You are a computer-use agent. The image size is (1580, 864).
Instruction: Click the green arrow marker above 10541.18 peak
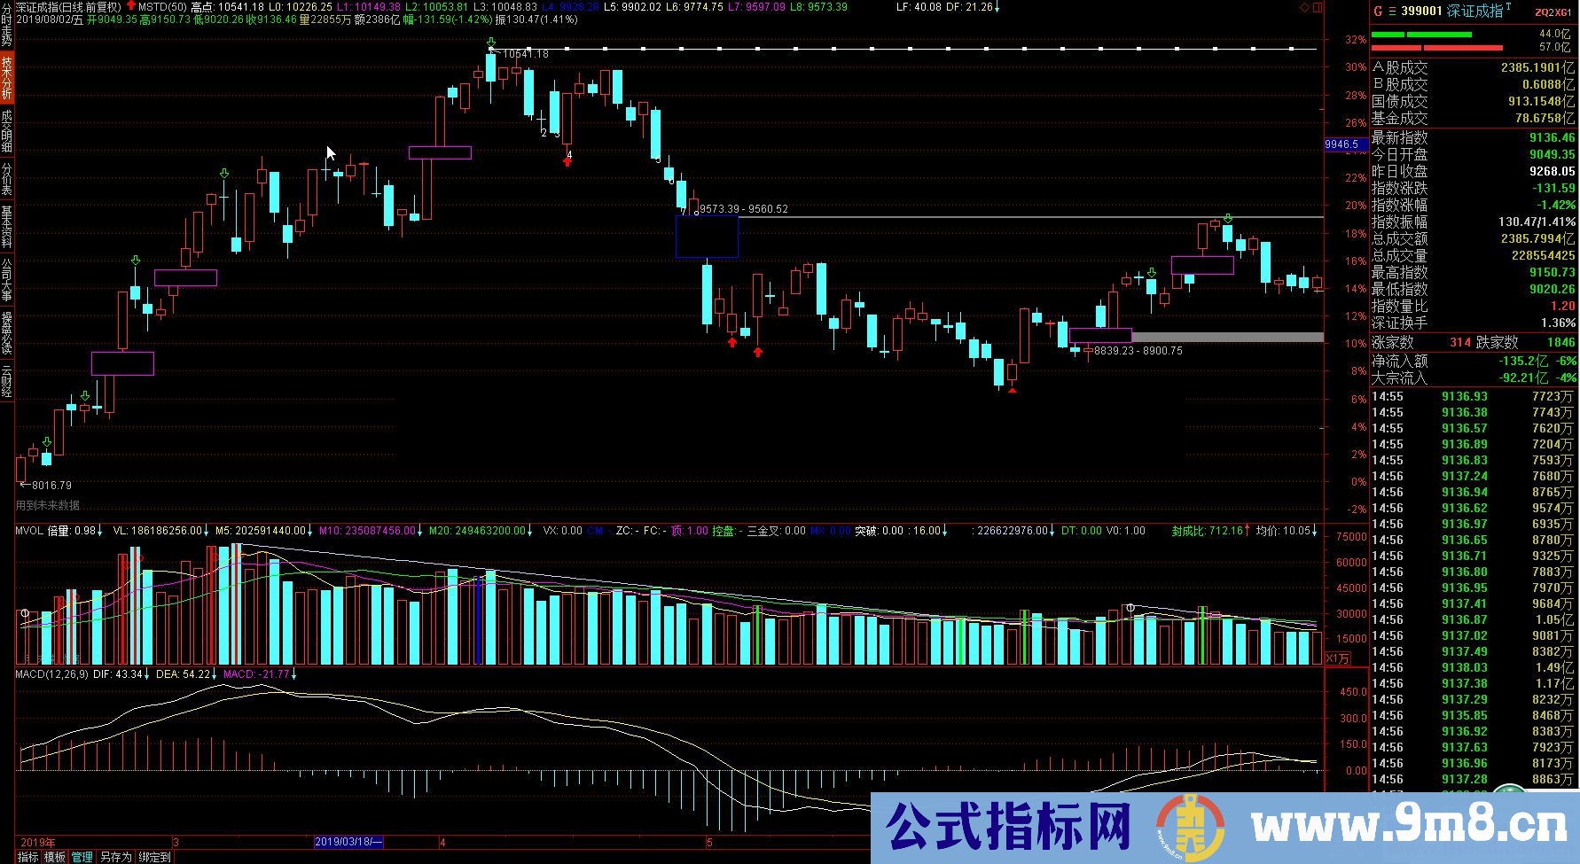(491, 42)
